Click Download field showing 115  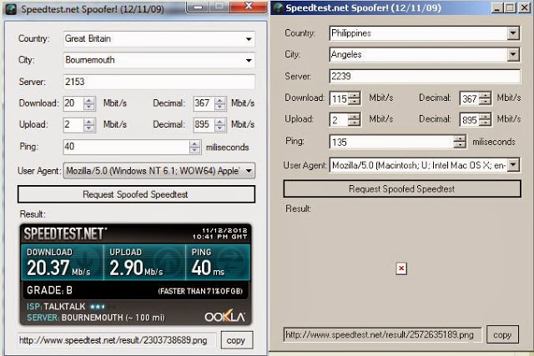(x=340, y=98)
